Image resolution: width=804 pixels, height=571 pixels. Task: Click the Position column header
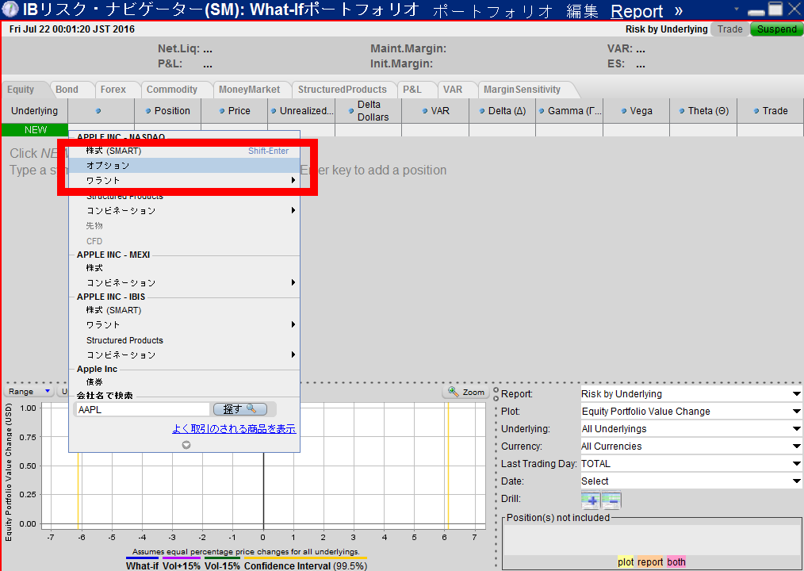pos(167,111)
